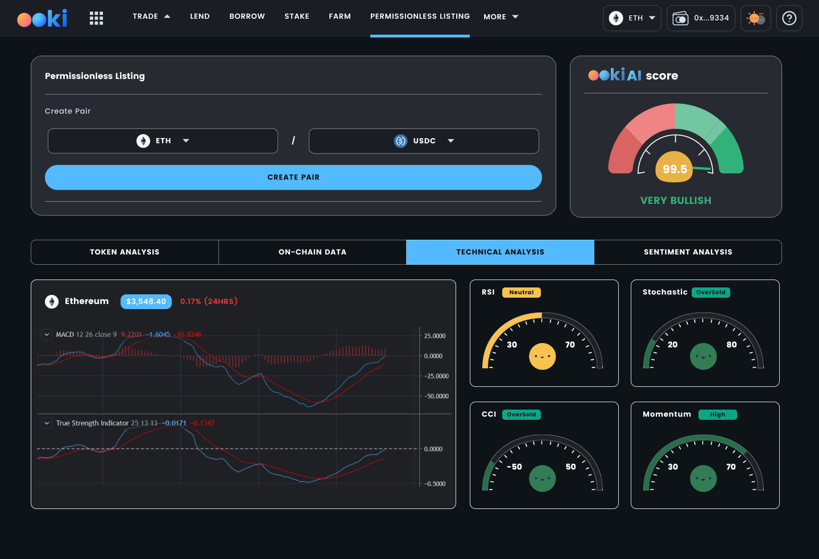Click the MACD value 9.2201
The image size is (819, 559).
tap(131, 335)
